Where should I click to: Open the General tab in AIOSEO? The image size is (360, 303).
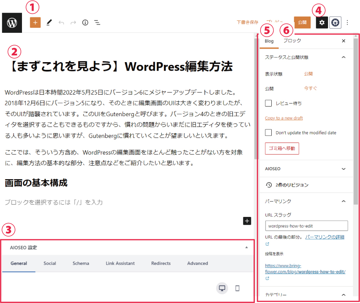pyautogui.click(x=19, y=264)
